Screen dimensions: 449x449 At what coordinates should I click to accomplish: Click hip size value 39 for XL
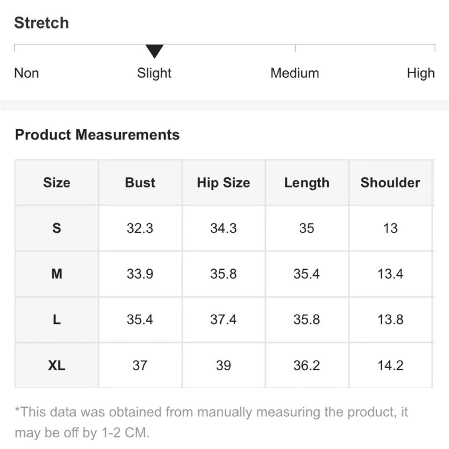[223, 365]
